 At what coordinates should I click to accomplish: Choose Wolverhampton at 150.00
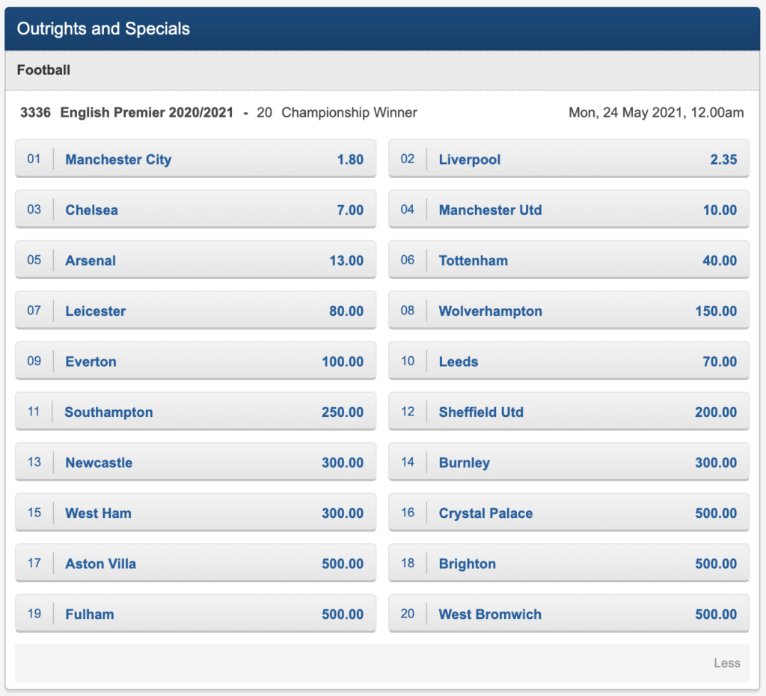coord(569,311)
